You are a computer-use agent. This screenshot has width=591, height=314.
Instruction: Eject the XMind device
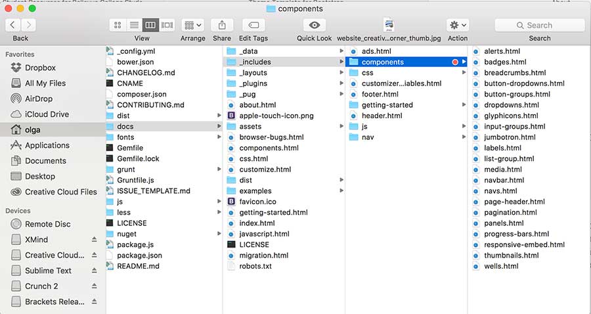click(x=93, y=240)
